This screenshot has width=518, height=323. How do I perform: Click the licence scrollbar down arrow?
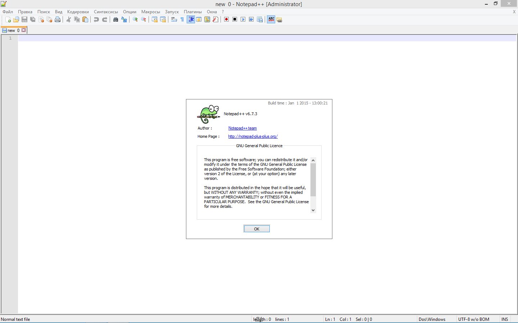click(313, 210)
